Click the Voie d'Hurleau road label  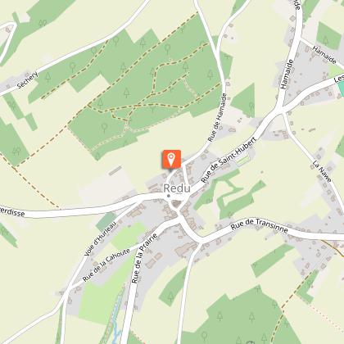tap(101, 238)
